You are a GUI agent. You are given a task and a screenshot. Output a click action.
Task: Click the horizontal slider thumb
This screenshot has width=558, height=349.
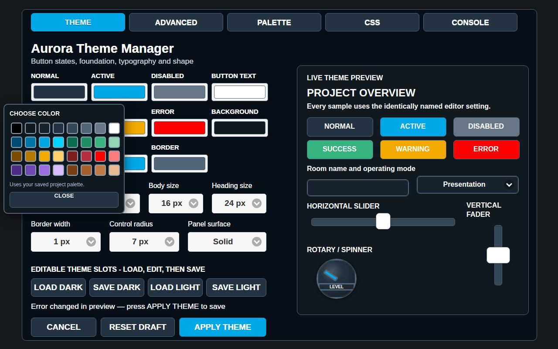click(x=383, y=221)
